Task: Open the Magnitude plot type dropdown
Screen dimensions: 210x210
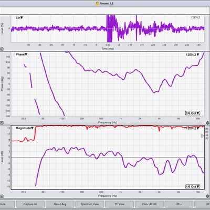Action: pos(25,128)
